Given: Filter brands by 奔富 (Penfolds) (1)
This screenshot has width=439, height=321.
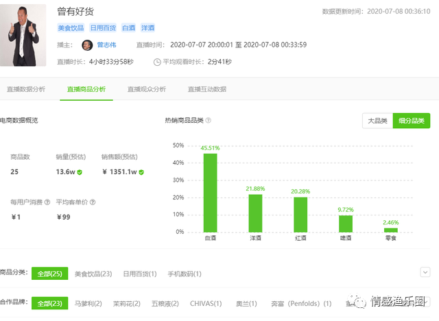Looking at the screenshot, I should coord(301,304).
